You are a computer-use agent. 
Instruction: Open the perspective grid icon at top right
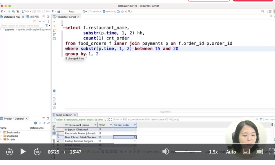pyautogui.click(x=270, y=11)
